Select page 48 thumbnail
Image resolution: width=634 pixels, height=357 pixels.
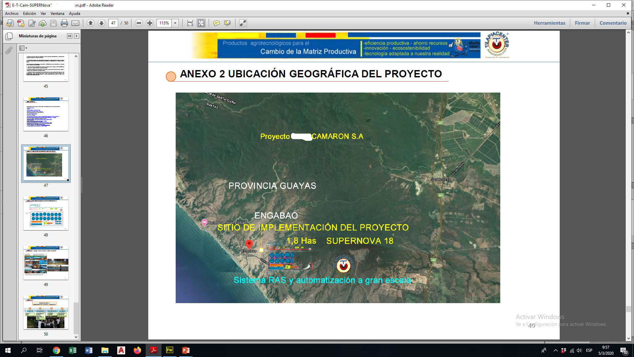pyautogui.click(x=46, y=213)
